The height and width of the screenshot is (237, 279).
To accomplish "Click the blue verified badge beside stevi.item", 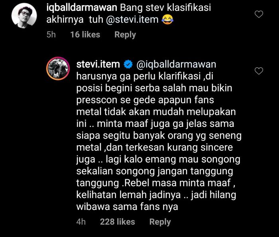I will pos(128,64).
